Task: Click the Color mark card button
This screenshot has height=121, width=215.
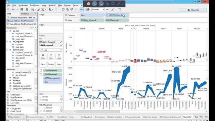Action: [x=43, y=56]
